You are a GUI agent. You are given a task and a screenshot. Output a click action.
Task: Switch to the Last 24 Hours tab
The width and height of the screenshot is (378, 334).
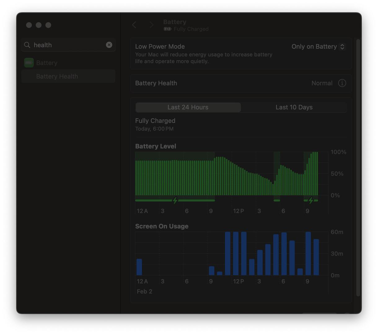[x=188, y=107]
